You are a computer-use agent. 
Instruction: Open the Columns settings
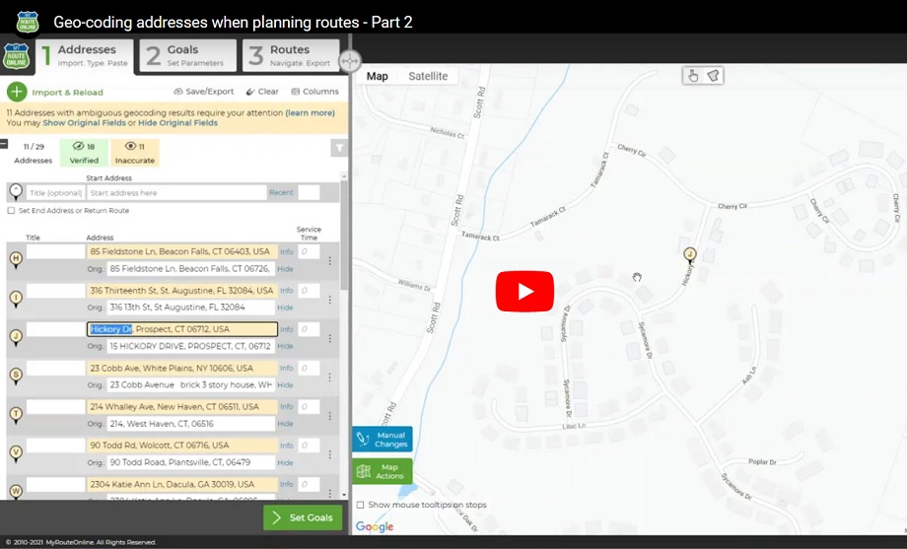click(314, 92)
